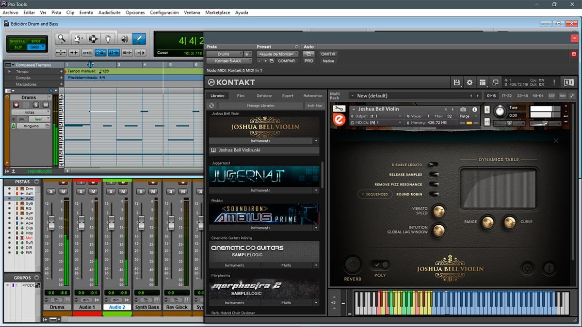Open the Purge dropdown menu
The width and height of the screenshot is (582, 327).
468,116
